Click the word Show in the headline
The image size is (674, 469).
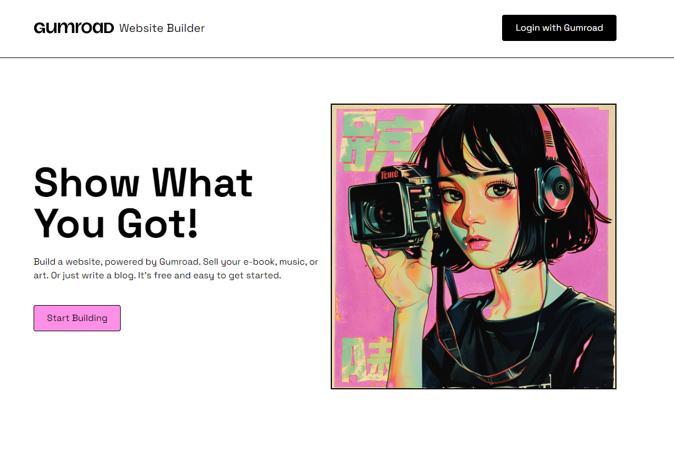click(x=87, y=183)
